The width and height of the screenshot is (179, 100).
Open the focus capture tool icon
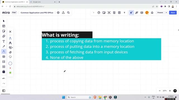click(x=109, y=12)
